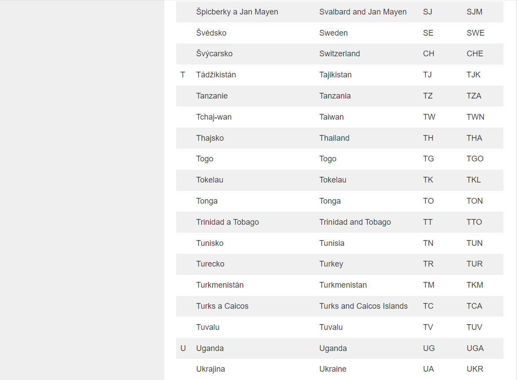The width and height of the screenshot is (517, 380).
Task: Click the three-letter code TGO
Action: pyautogui.click(x=475, y=159)
